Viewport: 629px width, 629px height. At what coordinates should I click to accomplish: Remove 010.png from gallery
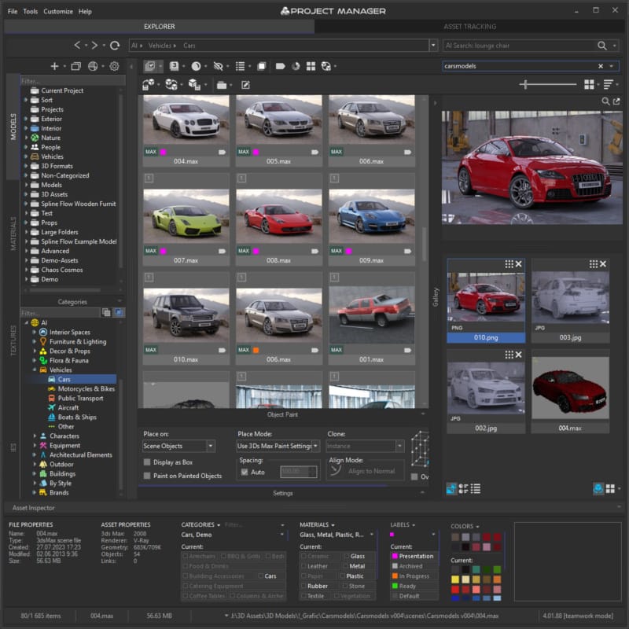519,264
